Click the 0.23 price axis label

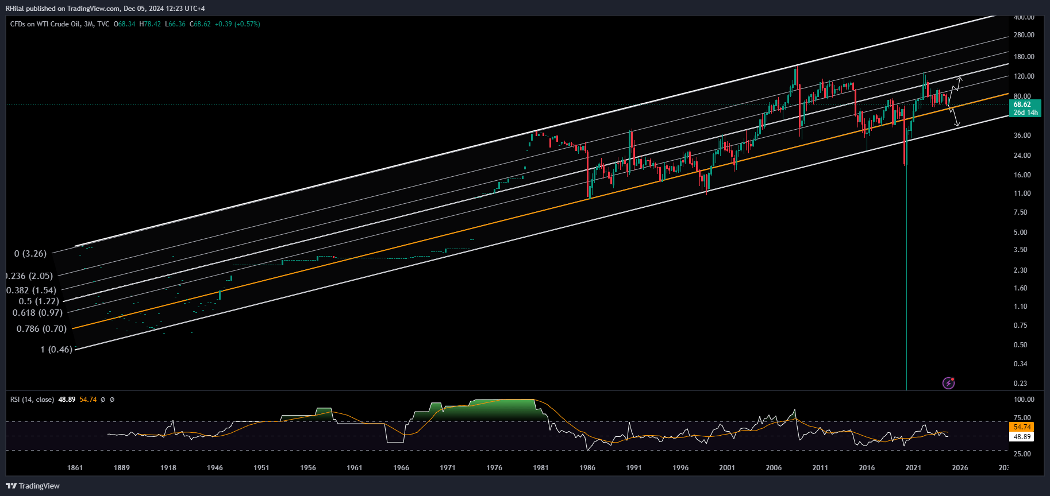tap(1020, 383)
